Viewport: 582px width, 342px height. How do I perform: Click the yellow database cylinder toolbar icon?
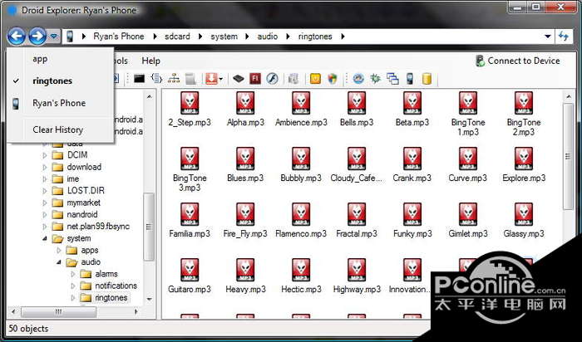click(x=427, y=79)
